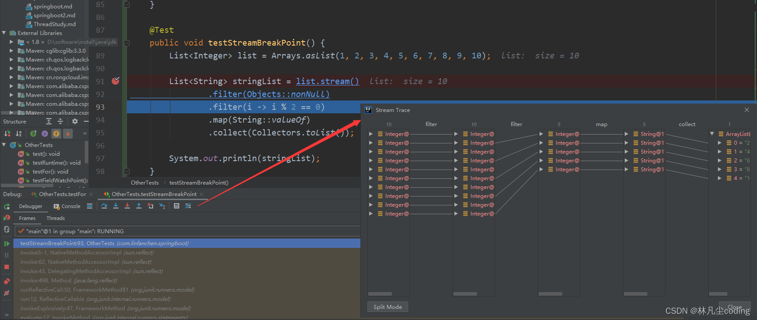Image resolution: width=757 pixels, height=320 pixels.
Task: Expand the '0 =' element of ArrayList result
Action: click(x=720, y=143)
